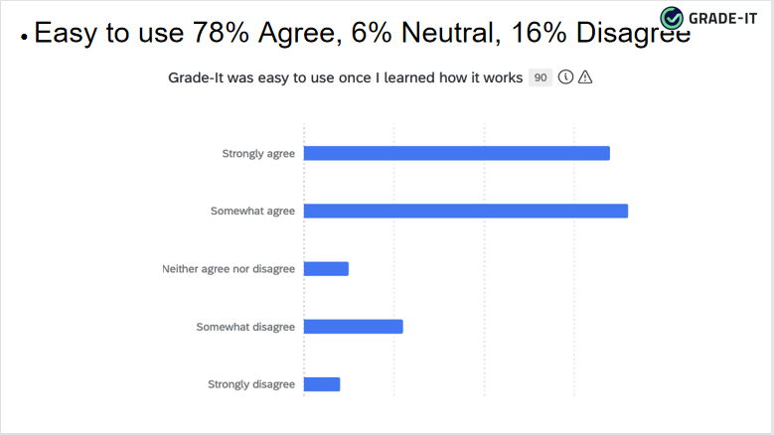774x435 pixels.
Task: Click the Neither agree nor disagree label
Action: click(229, 269)
